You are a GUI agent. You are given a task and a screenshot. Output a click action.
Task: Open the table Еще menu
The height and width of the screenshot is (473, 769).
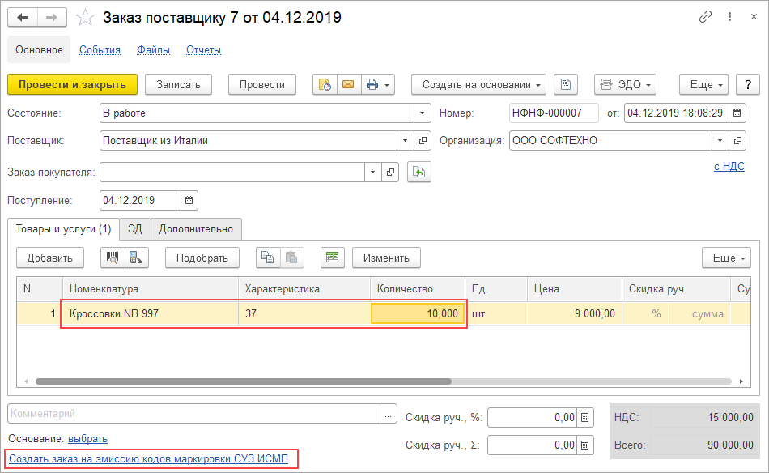(x=726, y=258)
